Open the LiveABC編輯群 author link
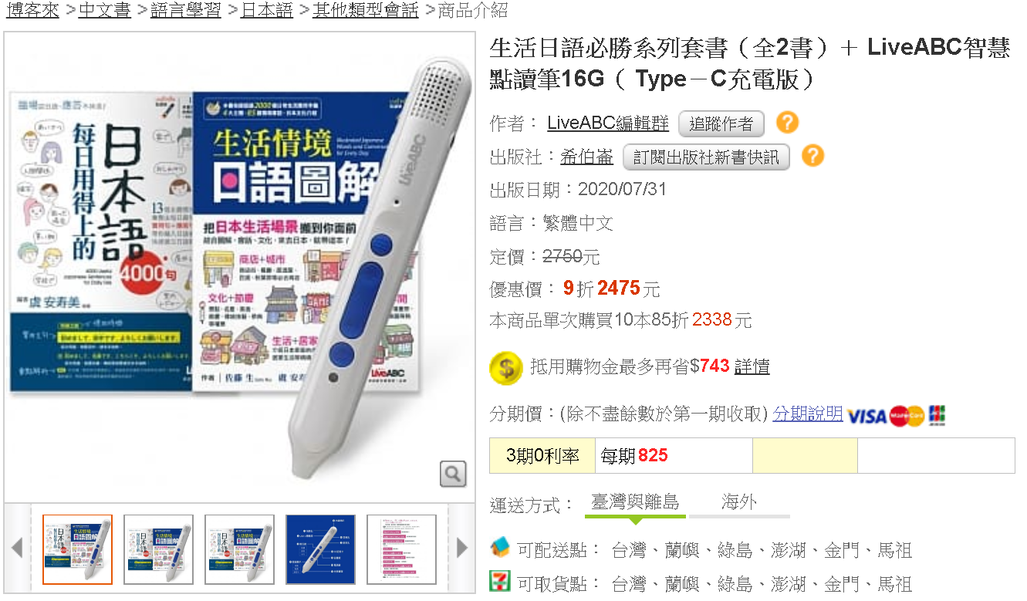The height and width of the screenshot is (601, 1027). pyautogui.click(x=608, y=123)
